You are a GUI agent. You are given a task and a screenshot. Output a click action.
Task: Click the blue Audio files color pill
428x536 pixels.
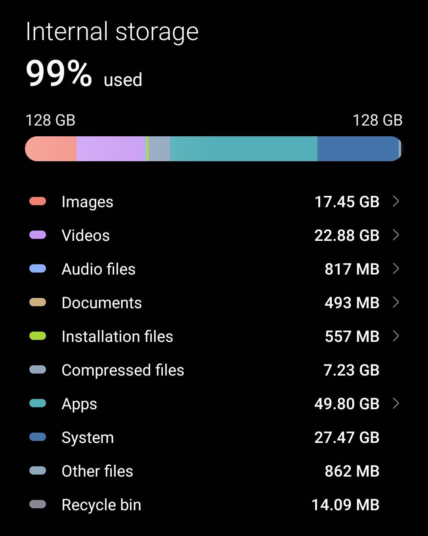(x=38, y=269)
